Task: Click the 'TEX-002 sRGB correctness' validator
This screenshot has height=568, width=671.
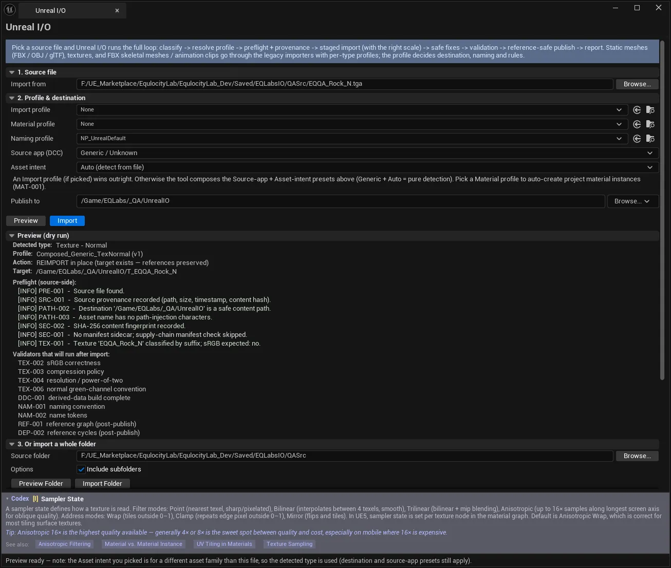Action: (59, 363)
